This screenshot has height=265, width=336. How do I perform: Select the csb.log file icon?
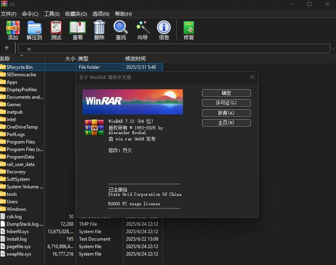pos(3,216)
